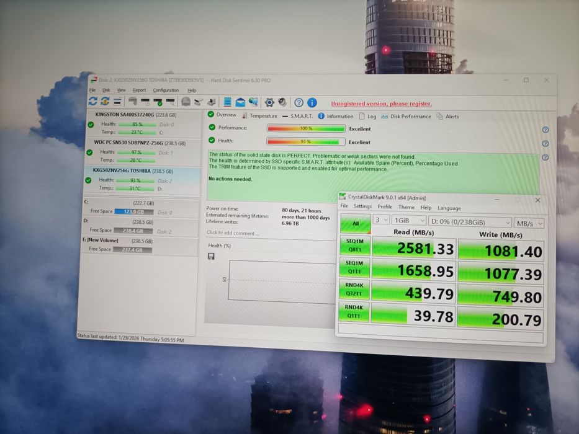Select WDC PC SN530 SDBPNPZ-256G disk entry
The height and width of the screenshot is (434, 579).
(x=143, y=151)
